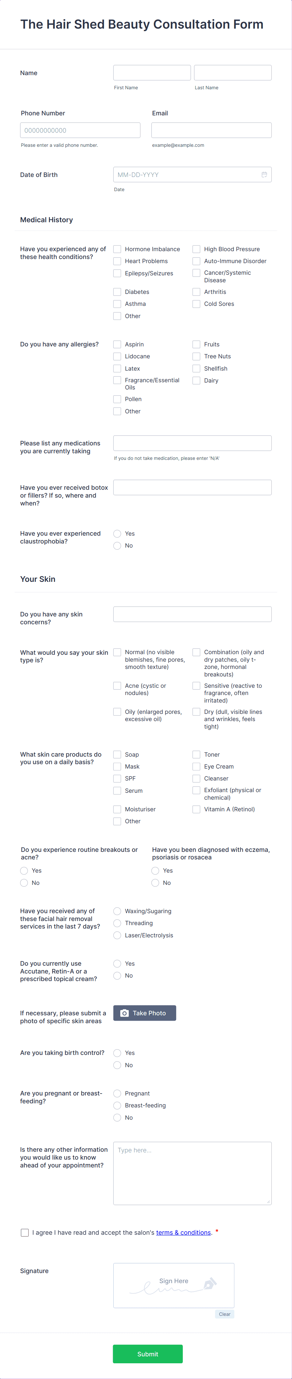This screenshot has height=1379, width=292.
Task: Click the other information text area
Action: tap(192, 1173)
